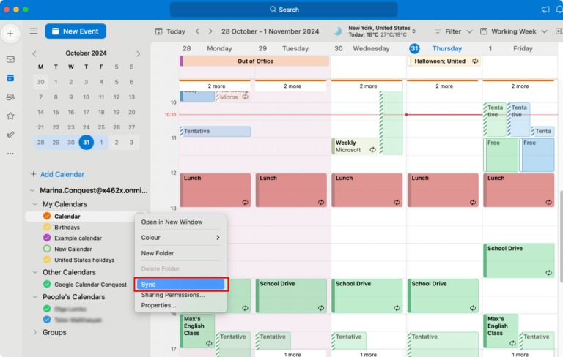Click the New Event button

pyautogui.click(x=76, y=31)
